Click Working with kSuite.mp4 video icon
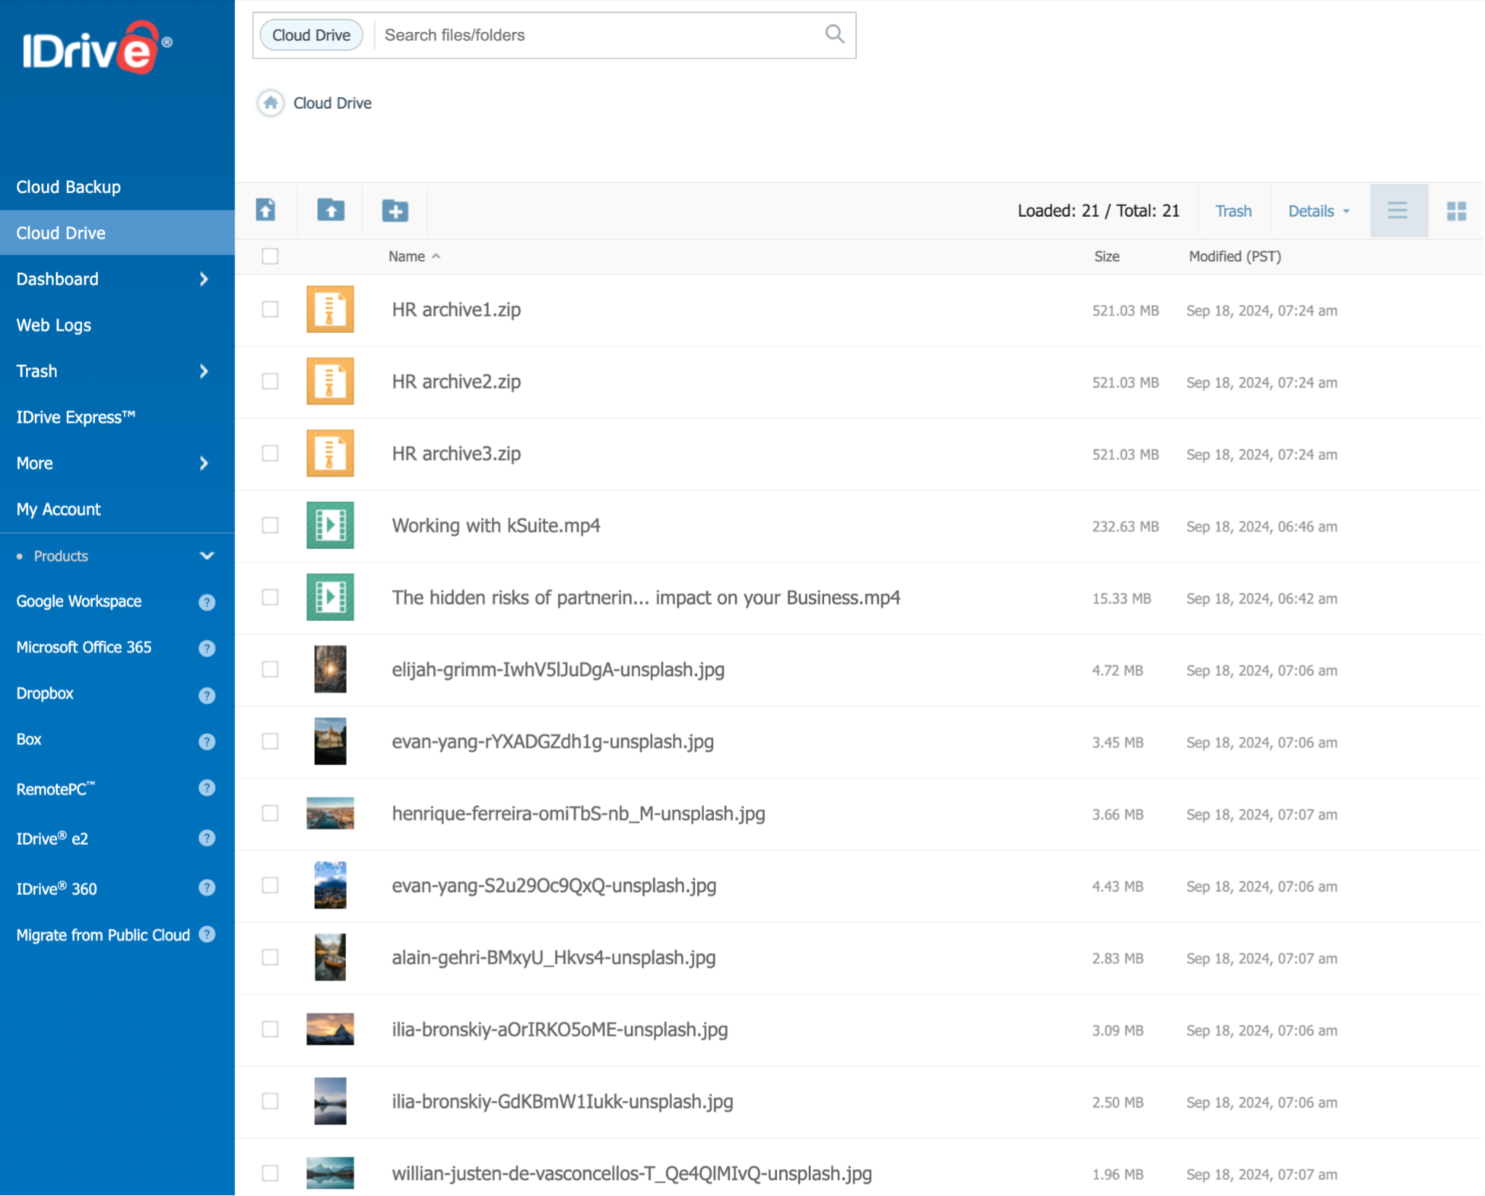 (330, 525)
